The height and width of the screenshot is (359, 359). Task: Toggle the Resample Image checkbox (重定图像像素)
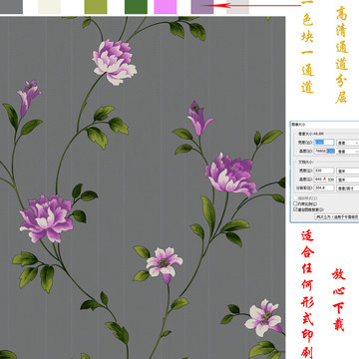click(x=295, y=209)
